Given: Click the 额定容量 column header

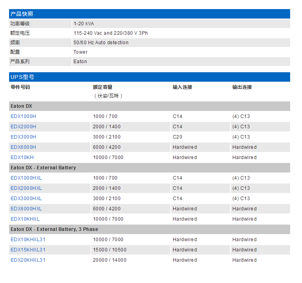Looking at the screenshot, I should point(103,87).
